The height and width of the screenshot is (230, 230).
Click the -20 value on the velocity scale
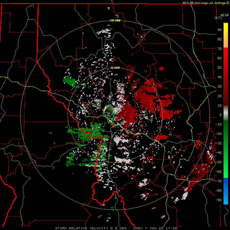[x=218, y=134]
